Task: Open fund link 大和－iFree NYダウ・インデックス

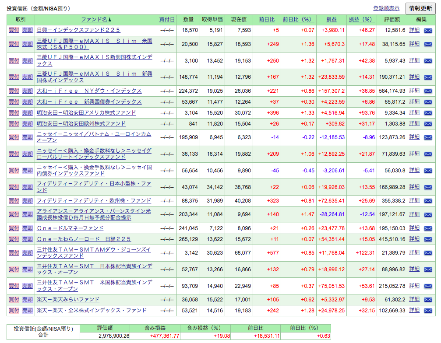Action: coord(89,91)
